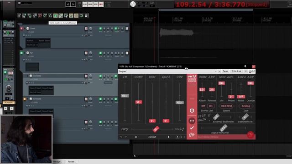This screenshot has width=292, height=164.
Task: Click the Ghz Vulf Comp entry in third track FX list
Action: pyautogui.click(x=35, y=92)
